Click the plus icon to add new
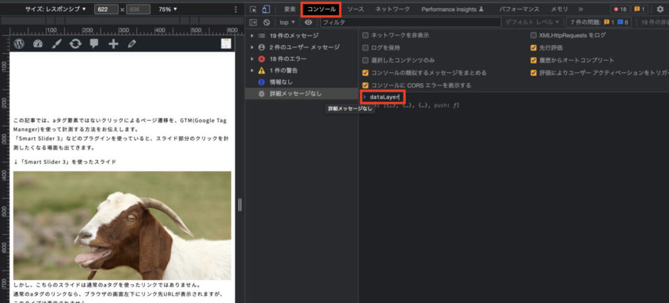Viewport: 669px width, 303px height. point(113,44)
